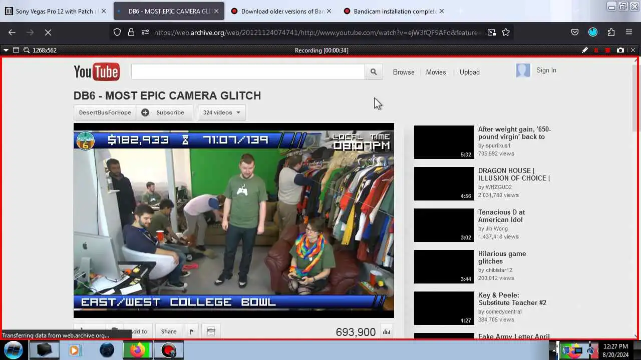The width and height of the screenshot is (641, 360).
Task: Open Key & Peele: Substitute Teacher #2
Action: (512, 299)
